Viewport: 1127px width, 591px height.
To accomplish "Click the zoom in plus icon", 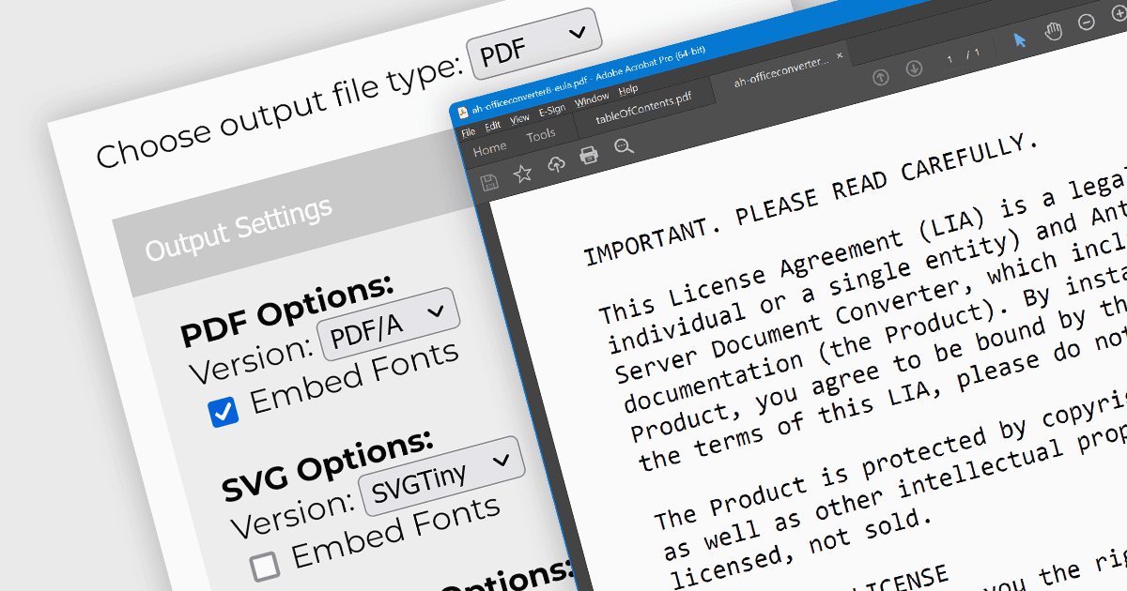I will (1119, 13).
